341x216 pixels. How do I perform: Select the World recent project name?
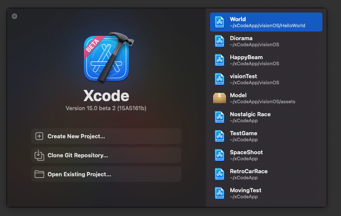[x=238, y=19]
